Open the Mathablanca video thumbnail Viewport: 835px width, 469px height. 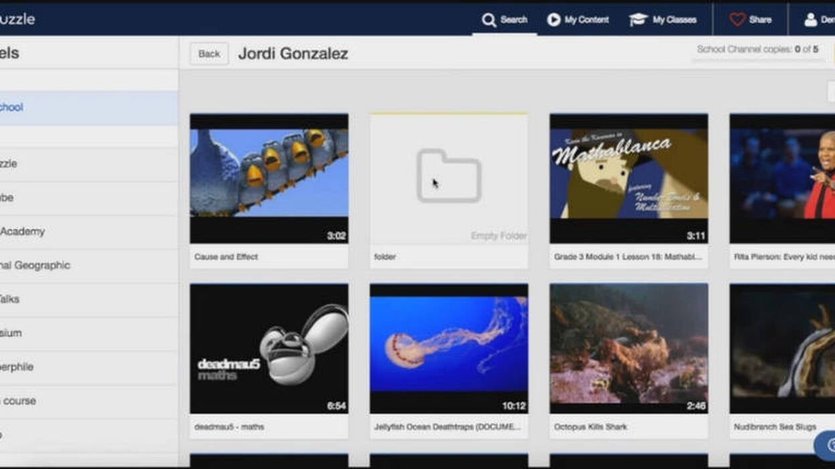(x=628, y=178)
